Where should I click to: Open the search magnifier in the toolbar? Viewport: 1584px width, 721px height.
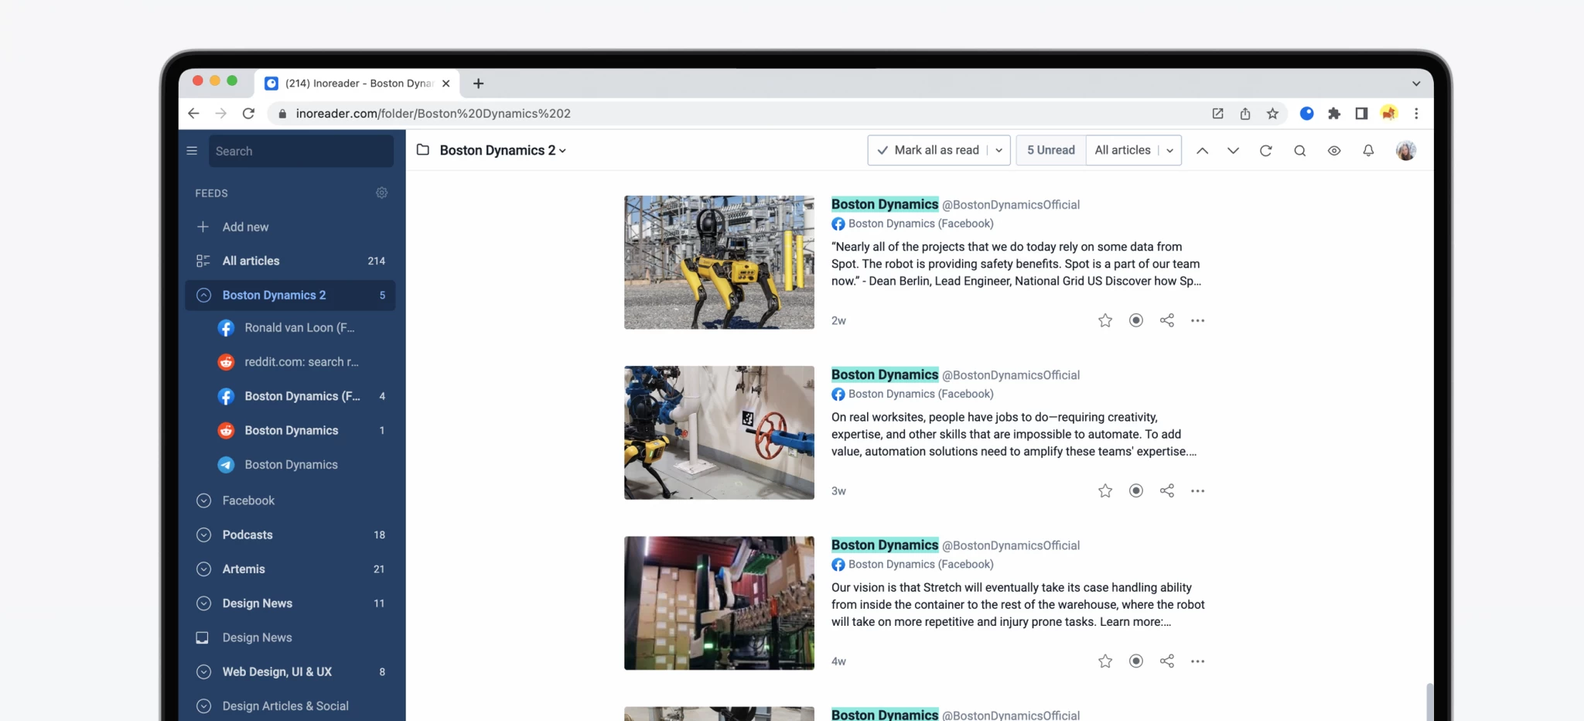click(x=1299, y=150)
